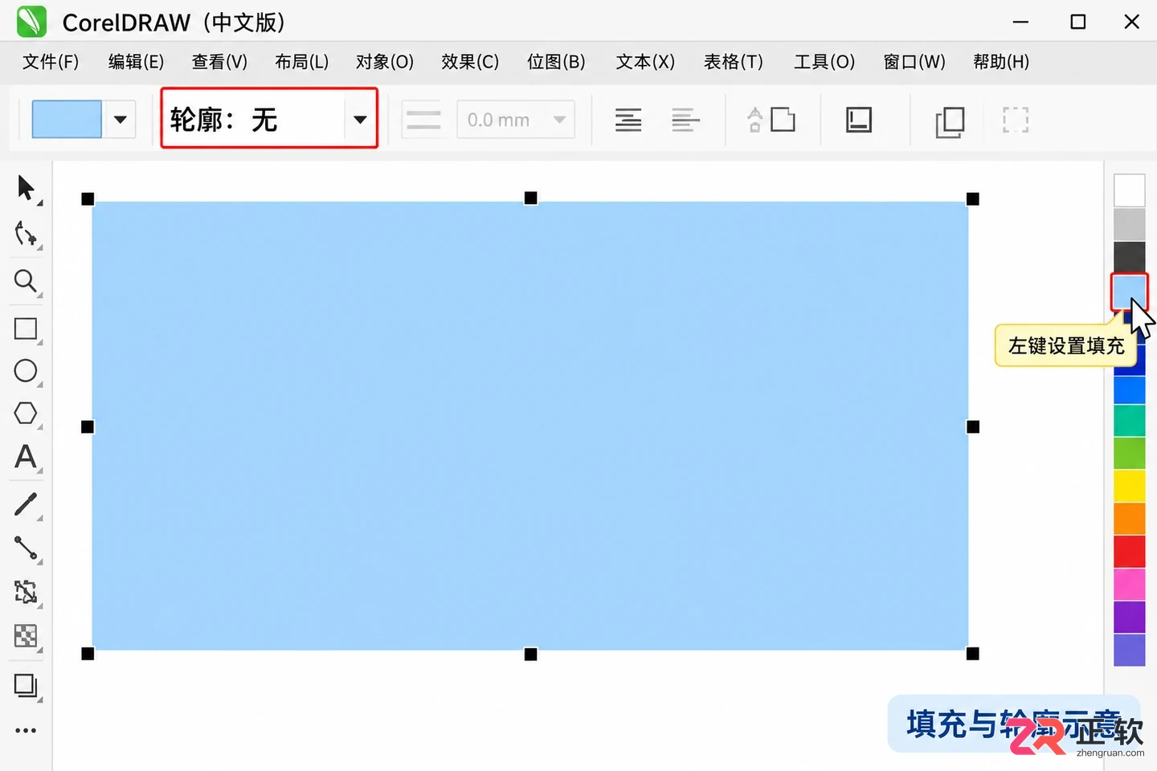The image size is (1157, 771).
Task: Open more tools ellipsis
Action: pyautogui.click(x=26, y=731)
